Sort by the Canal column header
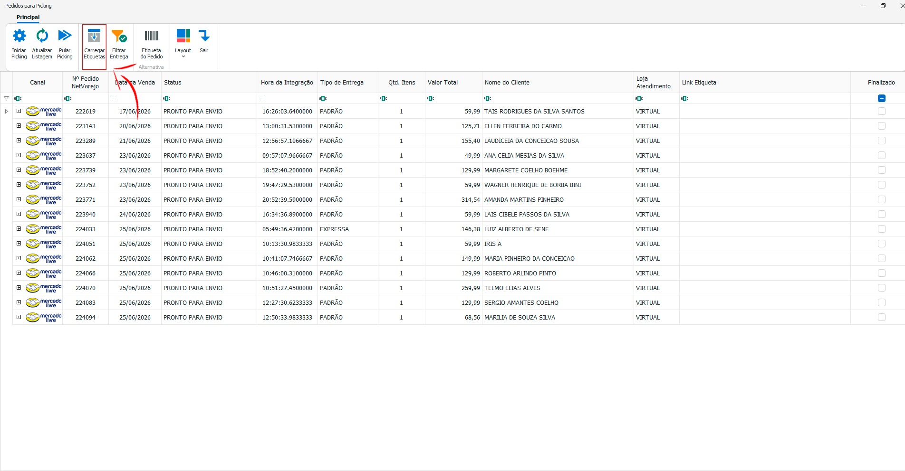The image size is (905, 471). [x=38, y=83]
